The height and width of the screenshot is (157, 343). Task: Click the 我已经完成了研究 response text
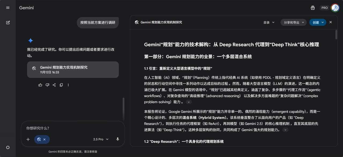coord(71,53)
